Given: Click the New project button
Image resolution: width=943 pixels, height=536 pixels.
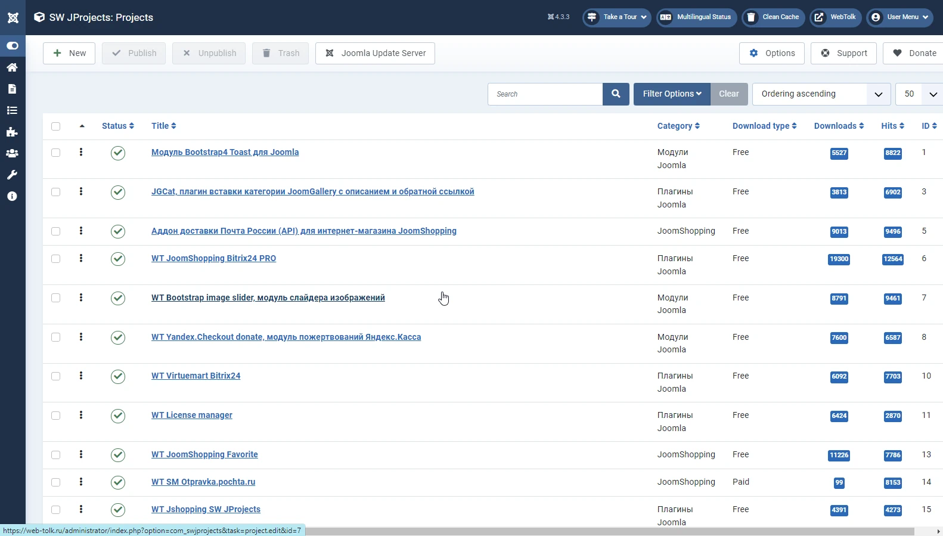Looking at the screenshot, I should click(x=69, y=53).
